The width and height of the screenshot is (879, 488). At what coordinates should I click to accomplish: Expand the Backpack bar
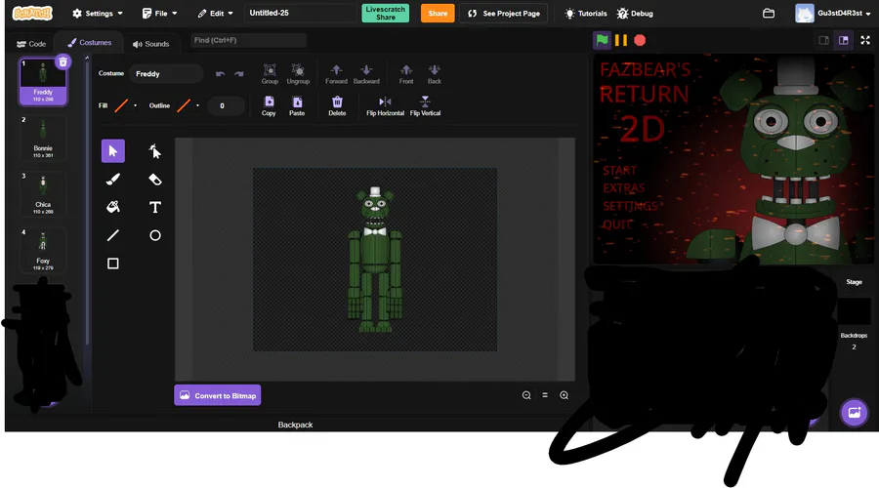pos(295,425)
